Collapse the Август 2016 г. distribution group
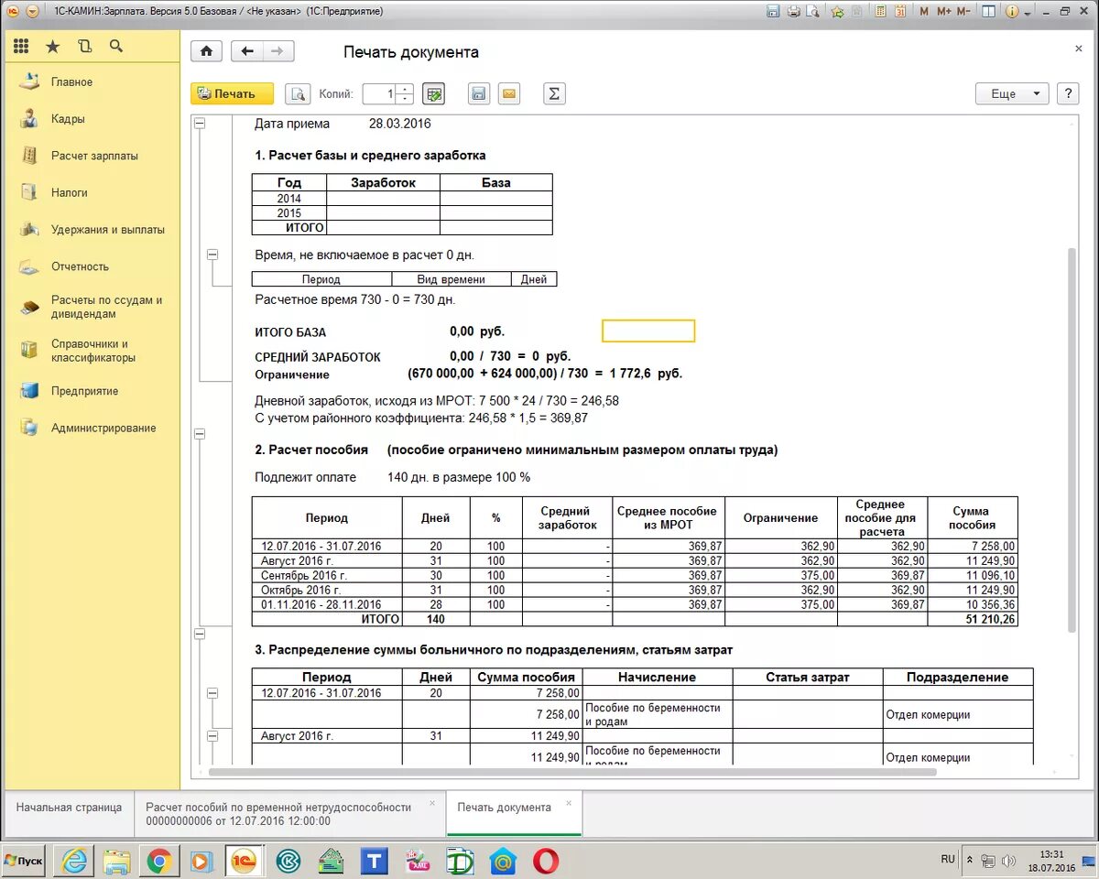The height and width of the screenshot is (879, 1099). point(213,736)
